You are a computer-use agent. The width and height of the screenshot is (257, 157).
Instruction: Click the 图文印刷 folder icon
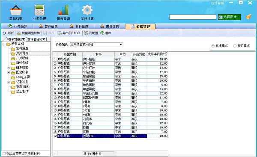click(x=13, y=73)
